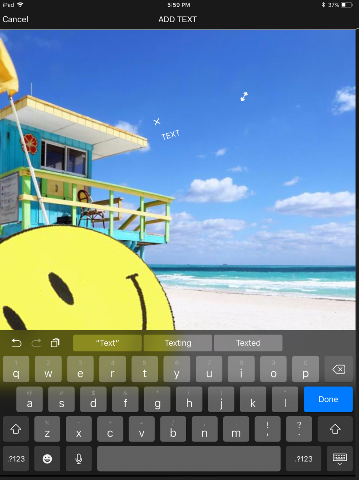Tap the i key
359x480 pixels.
tap(241, 369)
